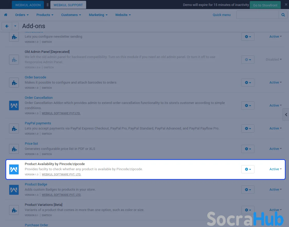Click the search input field in header

pos(257,15)
